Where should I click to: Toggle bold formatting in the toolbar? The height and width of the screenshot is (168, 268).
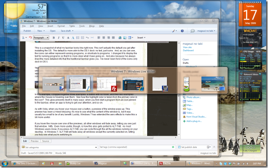coord(54,38)
